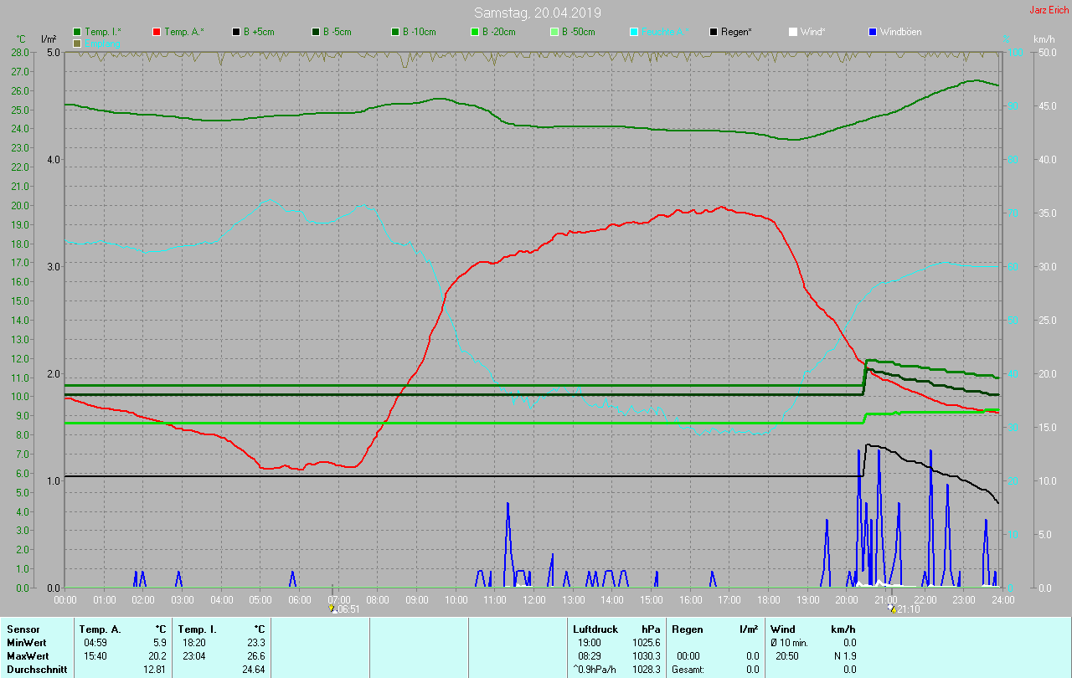1072x678 pixels.
Task: Click the km/h axis unit label at top right
Action: [x=1044, y=39]
